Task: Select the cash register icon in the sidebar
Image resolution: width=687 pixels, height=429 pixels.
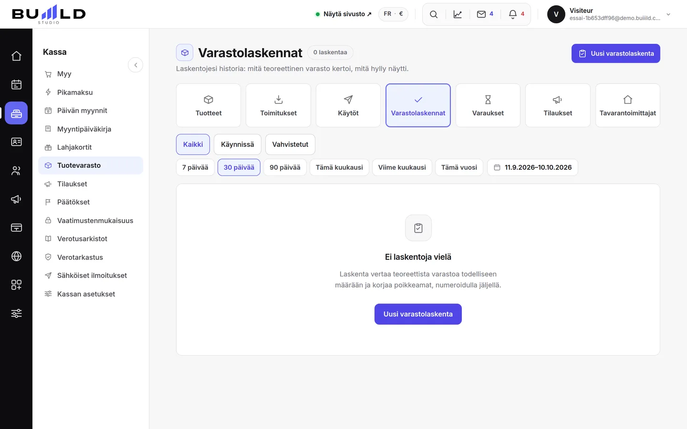Action: [16, 113]
